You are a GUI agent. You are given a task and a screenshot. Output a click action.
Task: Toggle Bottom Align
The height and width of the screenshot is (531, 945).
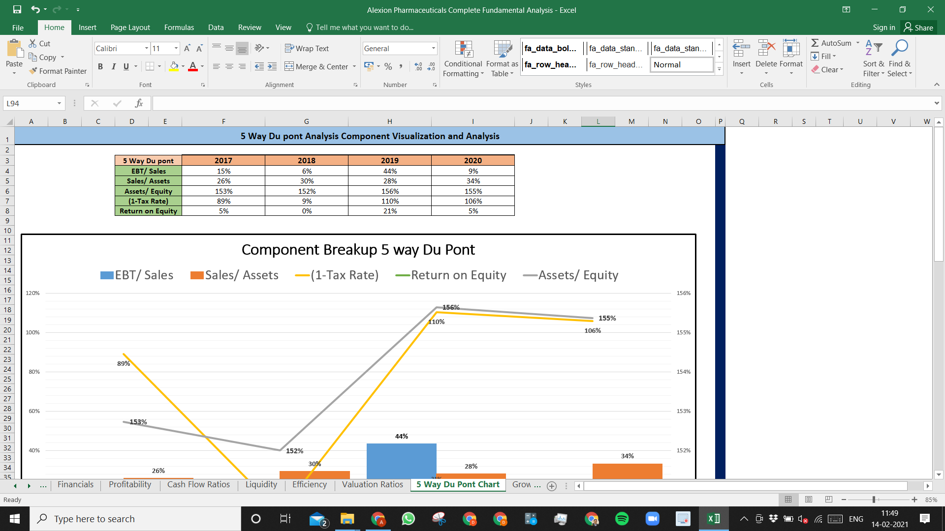click(x=242, y=48)
